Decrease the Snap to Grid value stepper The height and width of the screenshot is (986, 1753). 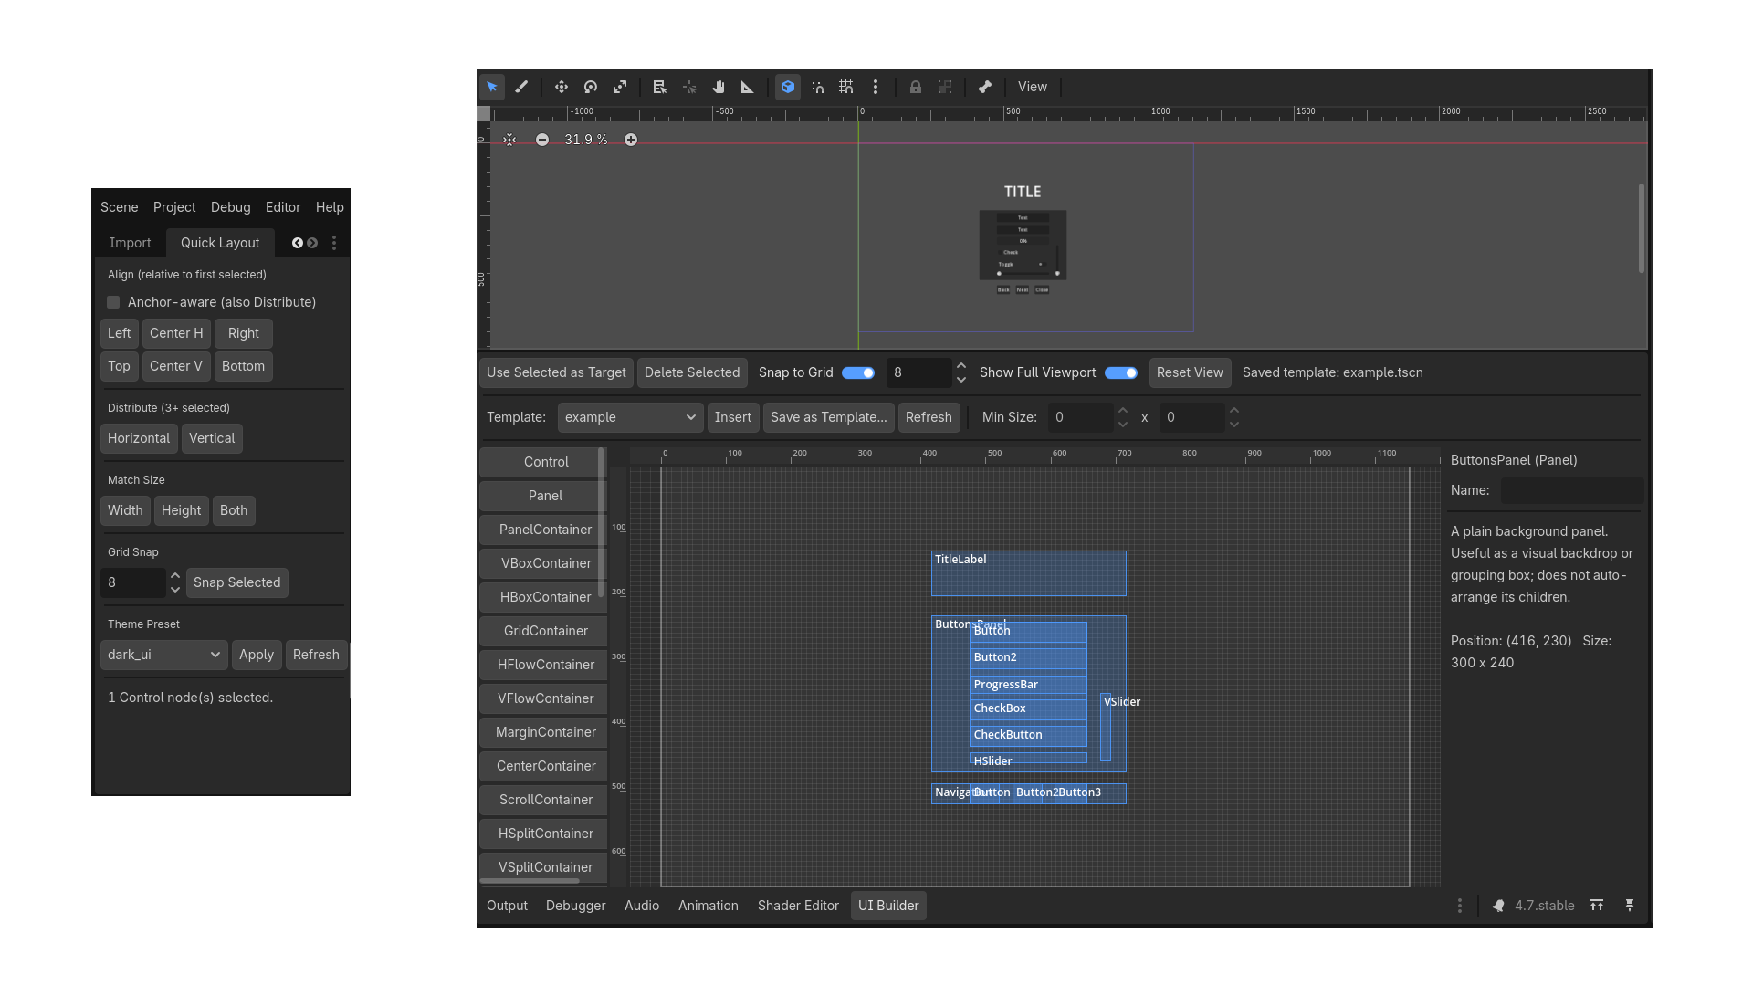click(961, 380)
